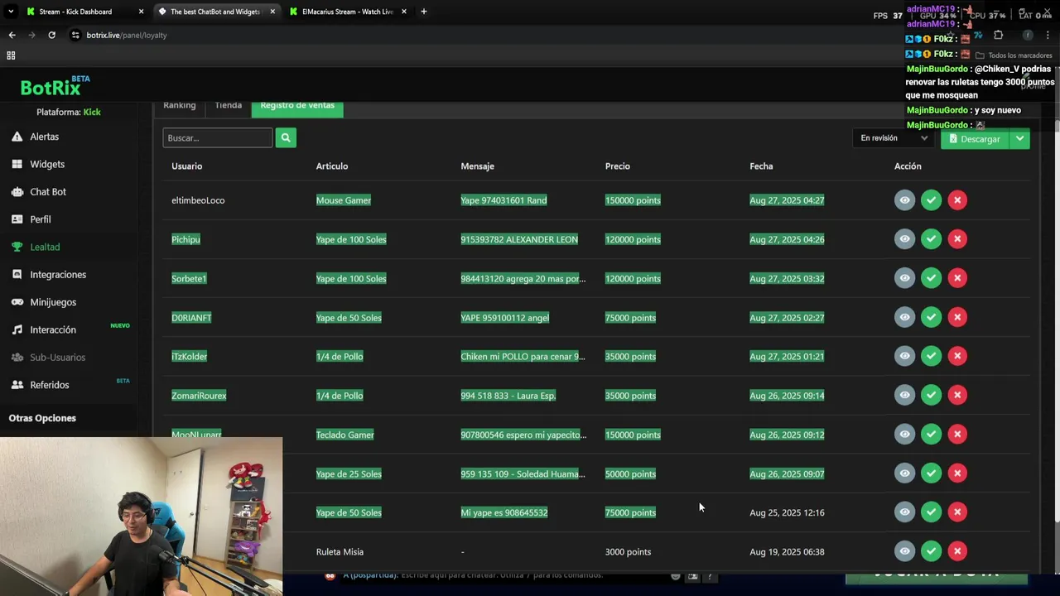Viewport: 1060px width, 596px height.
Task: Approve ITzKolder's 1/4 de Pollo order
Action: click(931, 356)
